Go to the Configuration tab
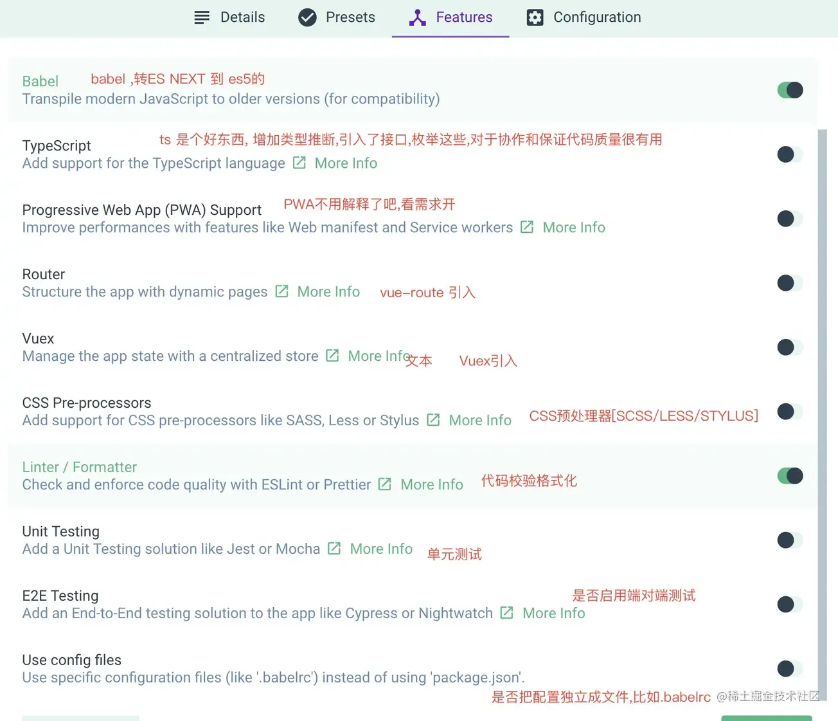 (584, 17)
